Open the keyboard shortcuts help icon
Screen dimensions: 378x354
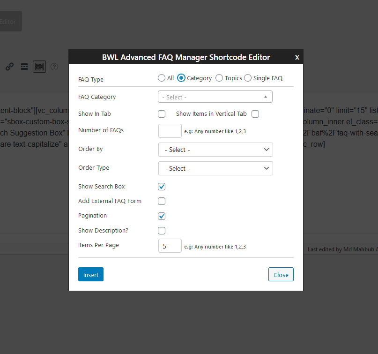54,67
